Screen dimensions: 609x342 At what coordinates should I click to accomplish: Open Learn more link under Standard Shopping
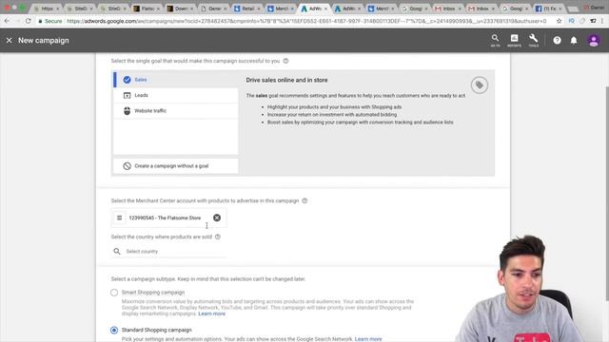tap(368, 339)
